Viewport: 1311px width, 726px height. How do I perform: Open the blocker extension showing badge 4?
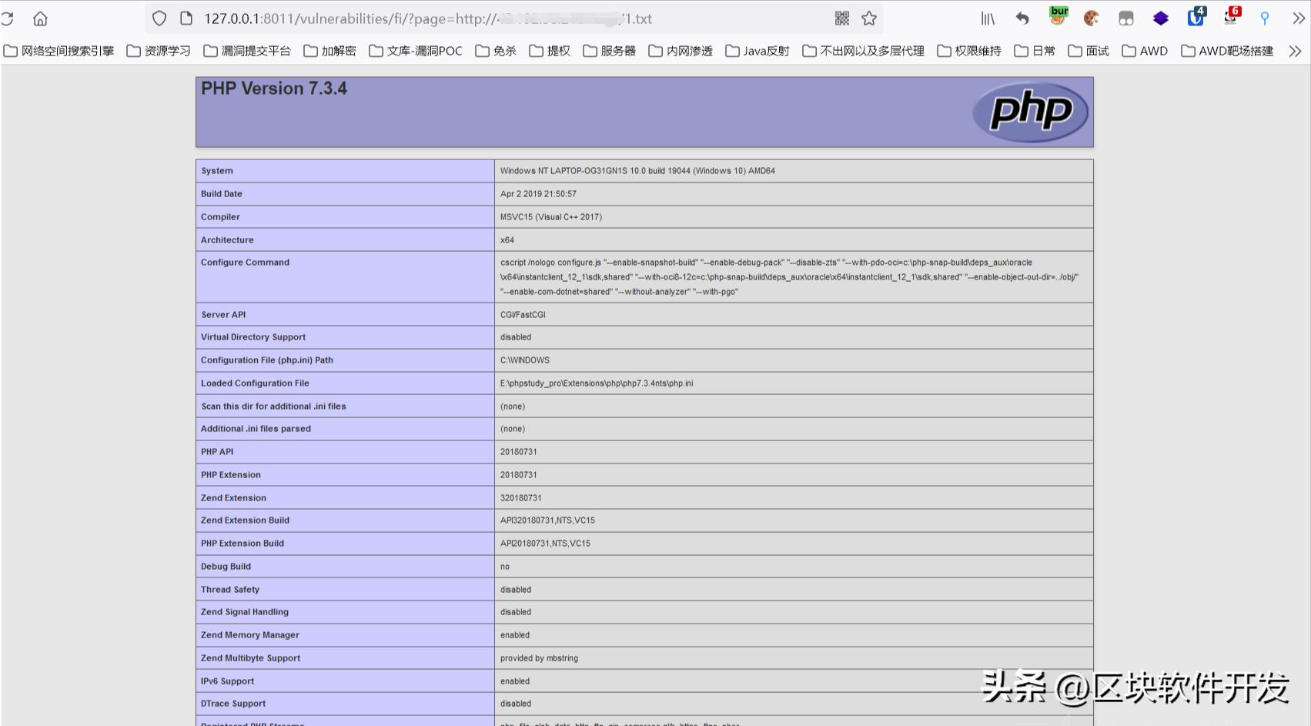click(1195, 18)
